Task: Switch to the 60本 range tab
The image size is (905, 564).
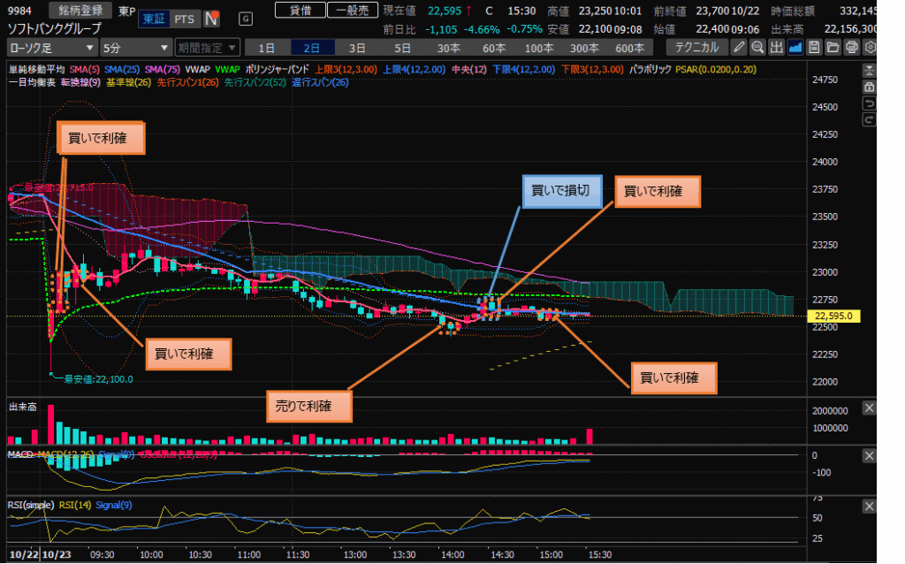Action: click(494, 48)
